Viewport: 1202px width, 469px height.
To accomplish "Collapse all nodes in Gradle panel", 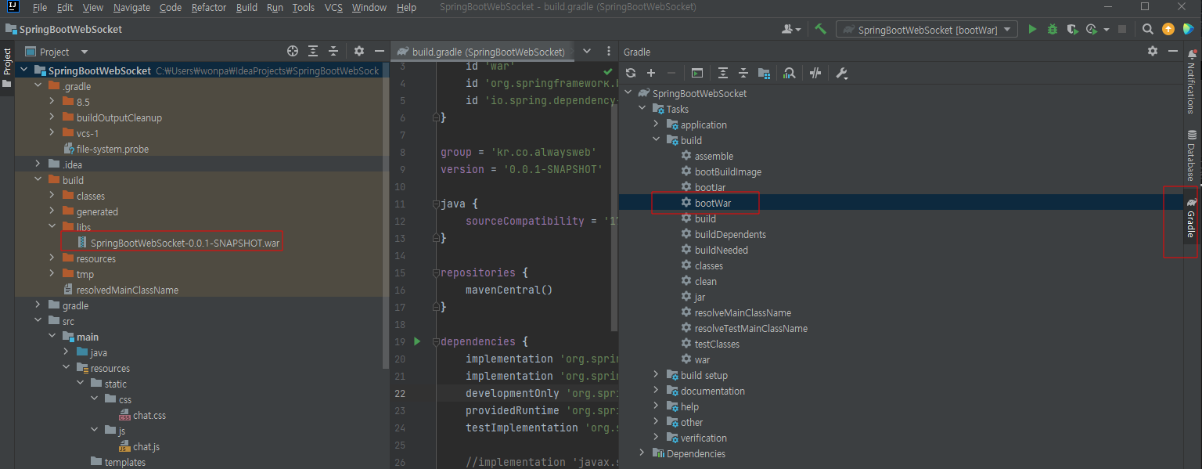I will click(x=743, y=73).
